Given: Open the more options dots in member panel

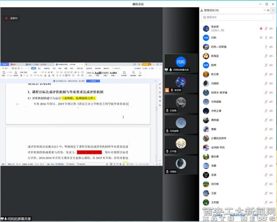Looking at the screenshot, I should coord(264,9).
